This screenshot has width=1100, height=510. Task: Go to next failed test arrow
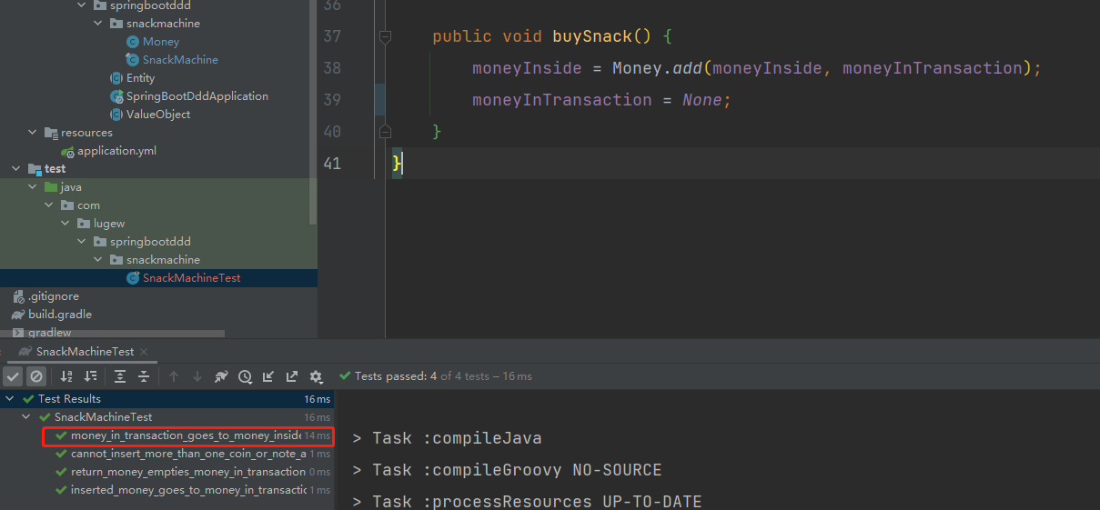pos(197,376)
